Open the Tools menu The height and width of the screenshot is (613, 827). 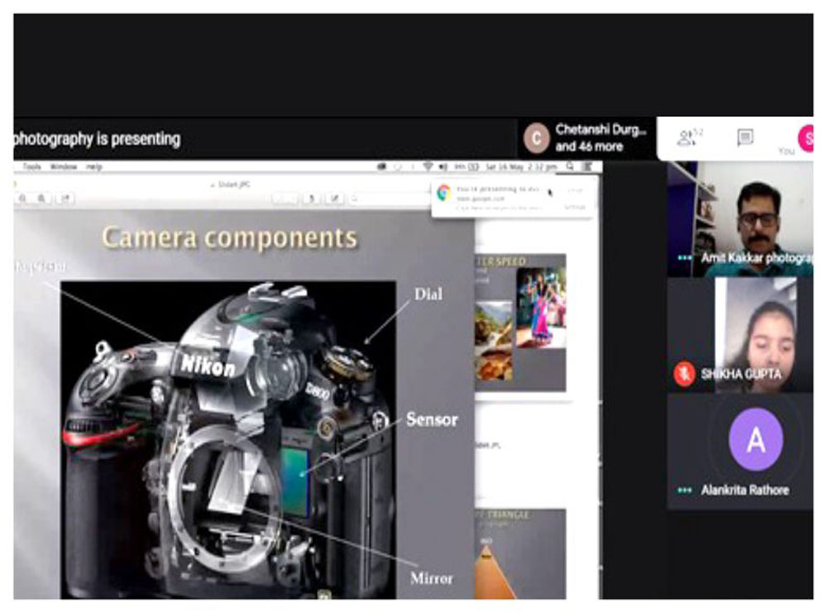pos(31,166)
